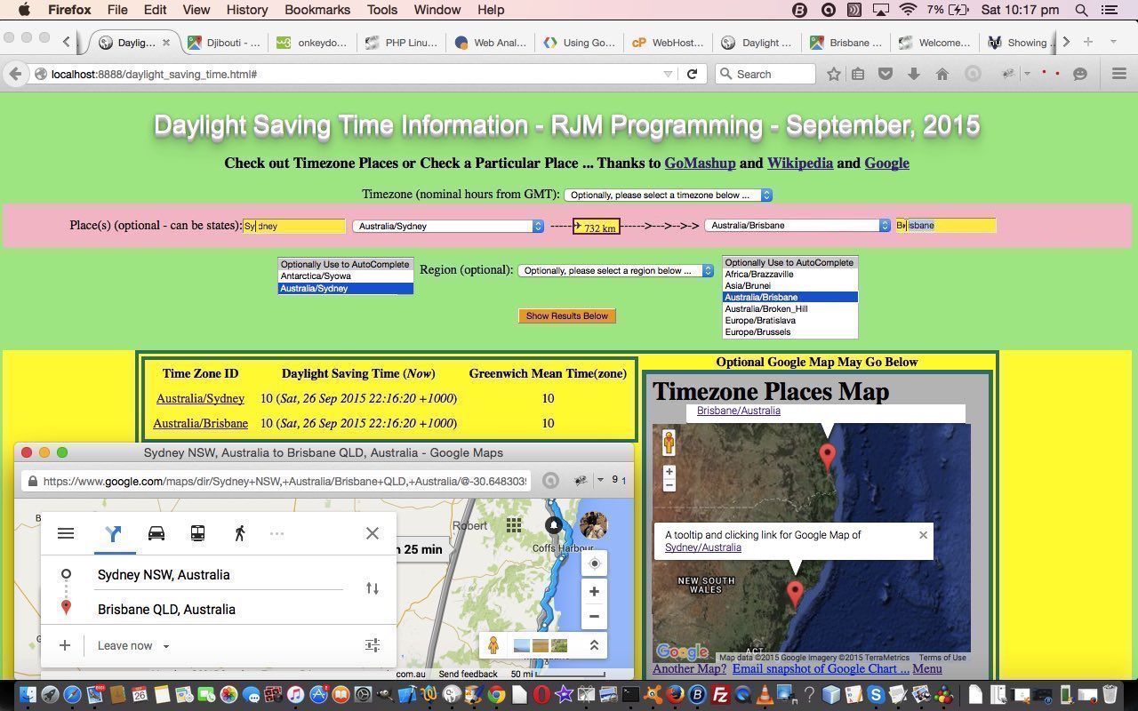The height and width of the screenshot is (711, 1138).
Task: Click the Wi-Fi icon in menu bar
Action: 908,10
